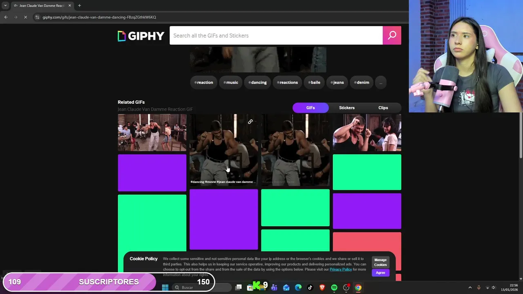Open the Van Damme restaurant dancing GIF thumbnail
This screenshot has width=523, height=294.
[x=152, y=133]
